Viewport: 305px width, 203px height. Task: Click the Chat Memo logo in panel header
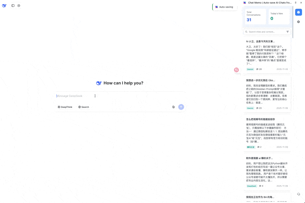click(x=245, y=3)
